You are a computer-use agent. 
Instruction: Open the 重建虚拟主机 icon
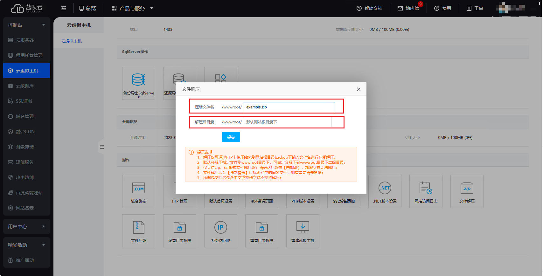pos(303,228)
